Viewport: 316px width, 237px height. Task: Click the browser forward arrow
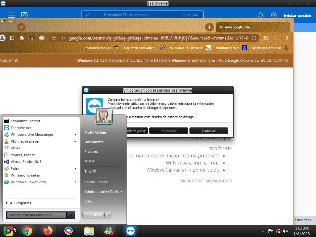pyautogui.click(x=286, y=38)
